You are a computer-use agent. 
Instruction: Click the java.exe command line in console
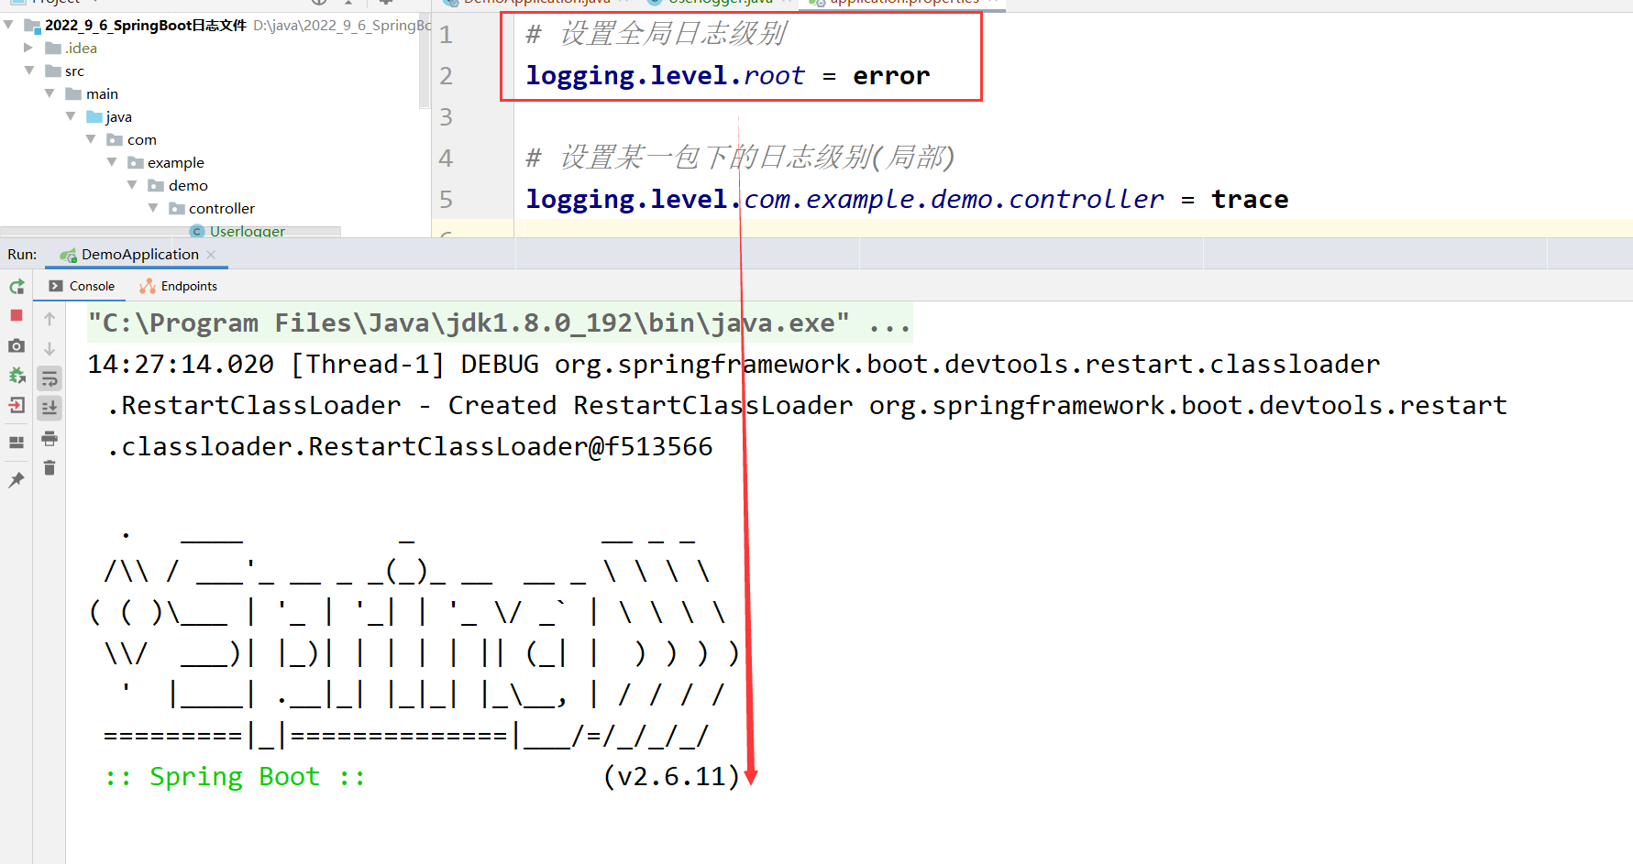(500, 323)
